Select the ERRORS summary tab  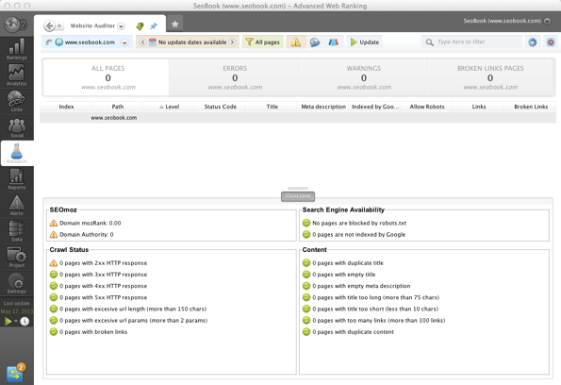click(x=235, y=77)
